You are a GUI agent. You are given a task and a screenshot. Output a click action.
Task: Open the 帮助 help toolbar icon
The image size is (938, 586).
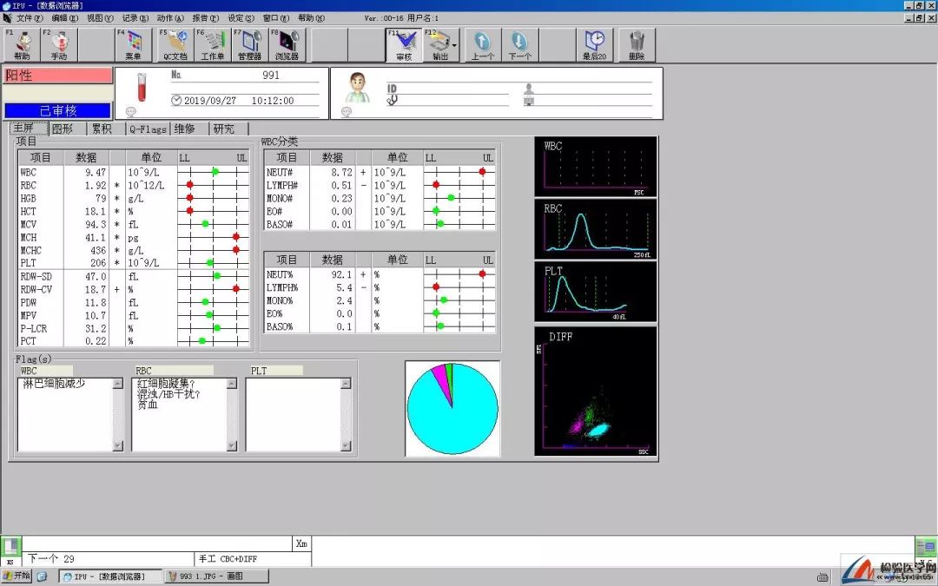(x=22, y=45)
